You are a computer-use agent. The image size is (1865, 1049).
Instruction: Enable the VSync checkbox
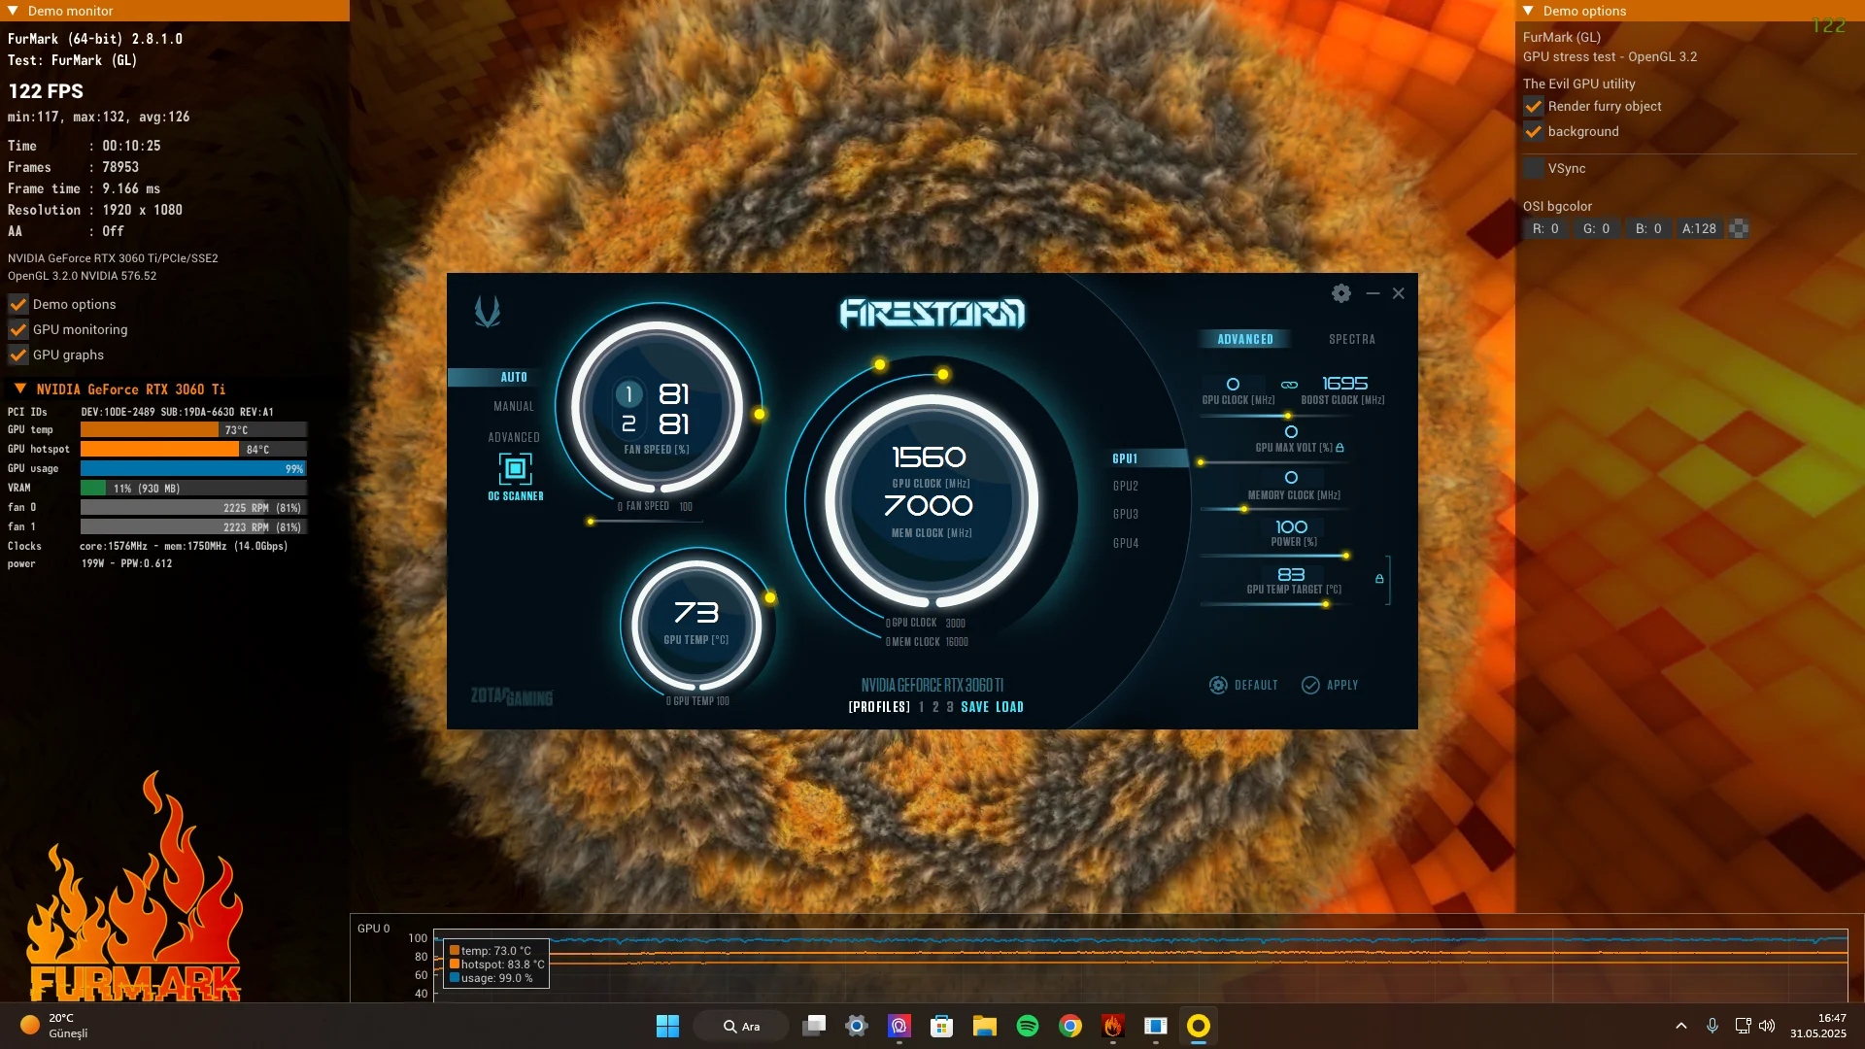pyautogui.click(x=1534, y=169)
